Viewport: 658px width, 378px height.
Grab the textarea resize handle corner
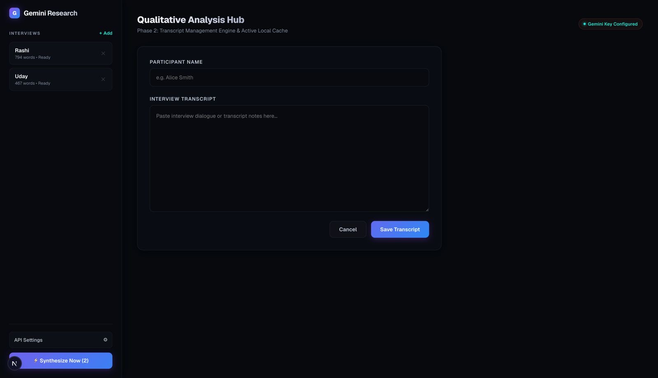pos(427,210)
